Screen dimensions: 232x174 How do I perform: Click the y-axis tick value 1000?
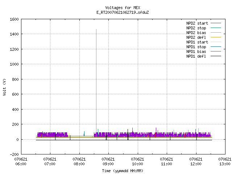click(14, 64)
